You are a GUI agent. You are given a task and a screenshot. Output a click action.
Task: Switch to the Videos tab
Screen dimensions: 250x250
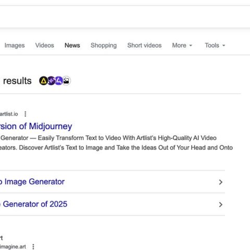(45, 45)
